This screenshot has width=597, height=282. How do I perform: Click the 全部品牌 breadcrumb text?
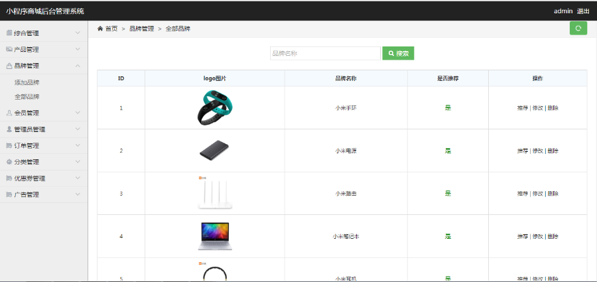coord(178,29)
